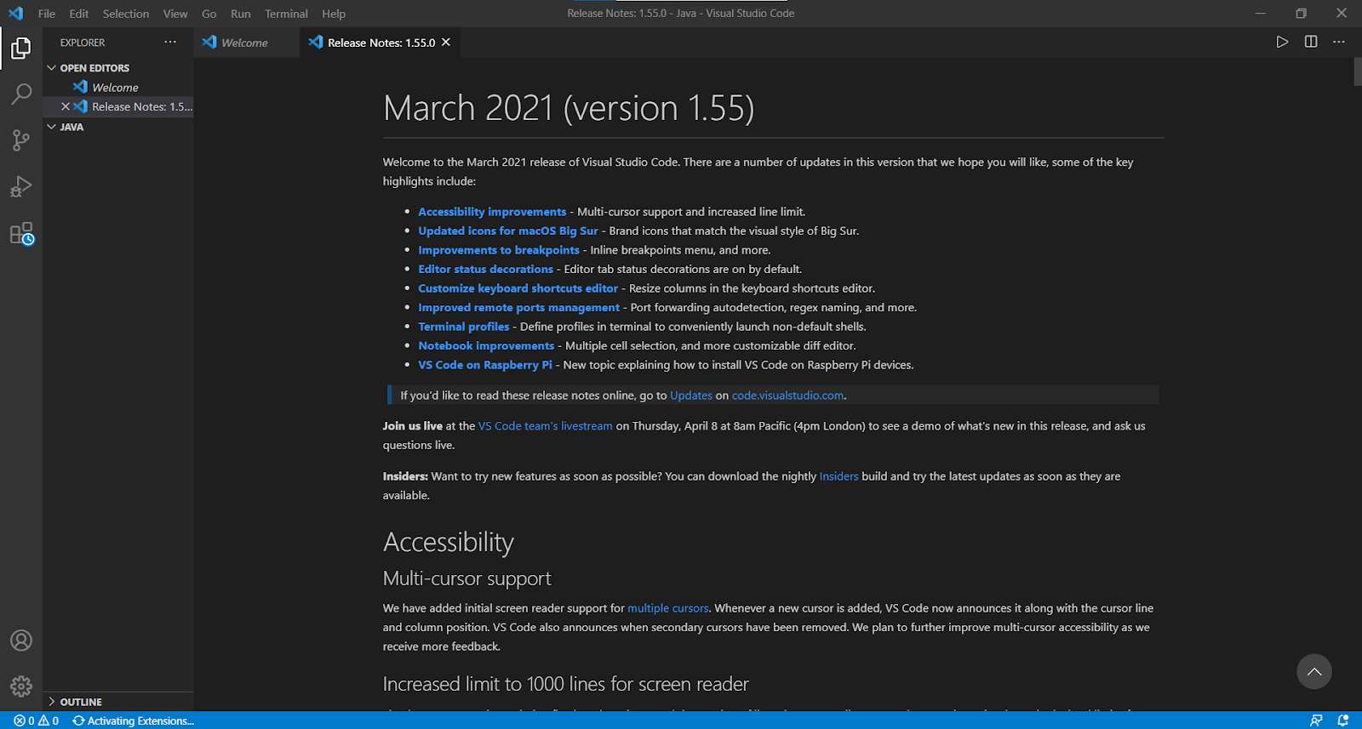Open code.visualstudio.com link
1362x729 pixels.
coord(788,396)
